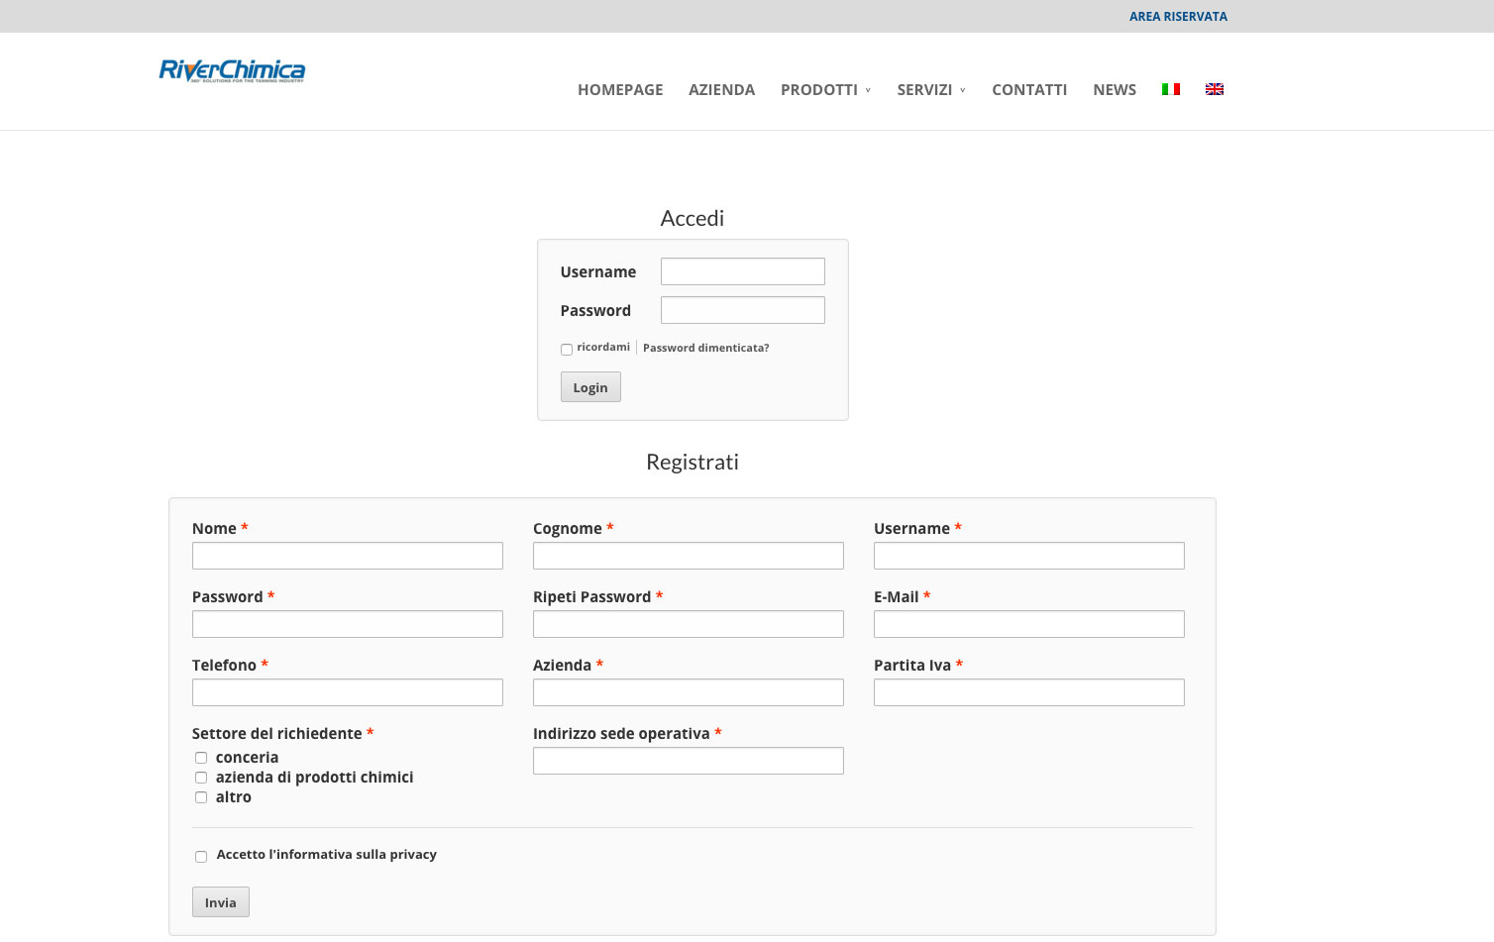Click the registration Username field

[1029, 556]
